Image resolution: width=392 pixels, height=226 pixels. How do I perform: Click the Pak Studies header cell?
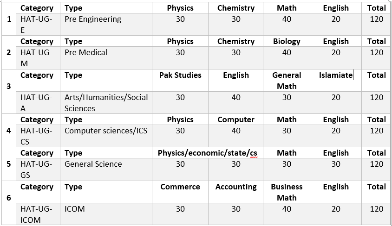click(x=180, y=75)
